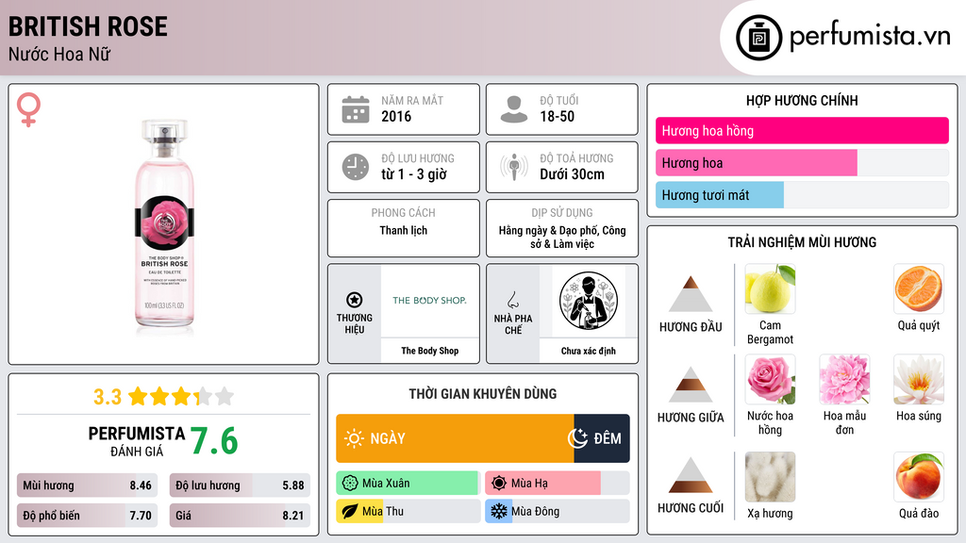
Task: Click the Hương hoa accord bar
Action: pos(802,162)
